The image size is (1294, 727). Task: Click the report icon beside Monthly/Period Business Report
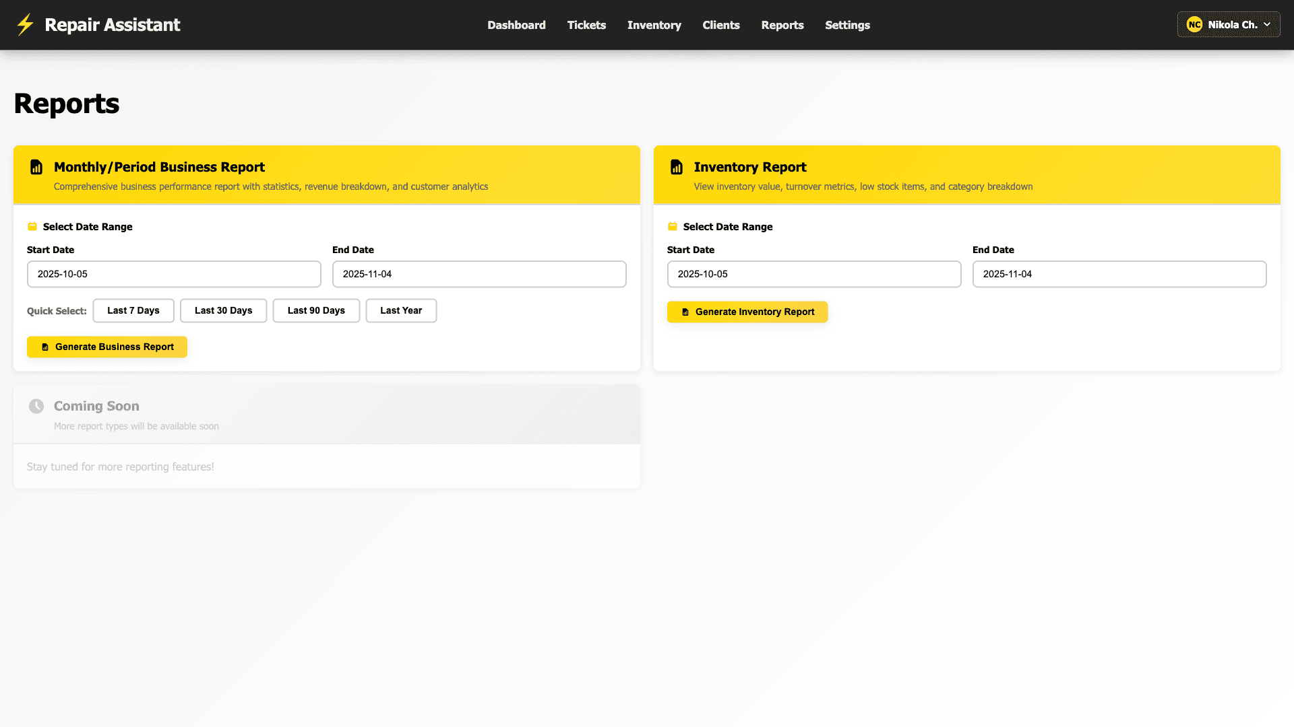pos(36,167)
